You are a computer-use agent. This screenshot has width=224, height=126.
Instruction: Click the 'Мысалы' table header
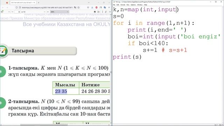[65, 85]
